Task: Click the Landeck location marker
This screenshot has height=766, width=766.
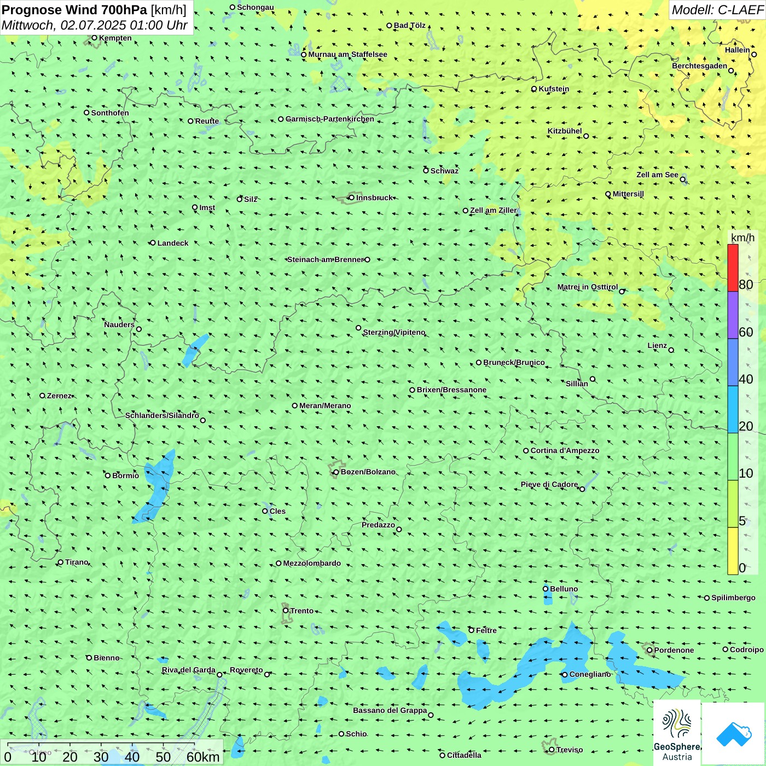Action: click(153, 243)
